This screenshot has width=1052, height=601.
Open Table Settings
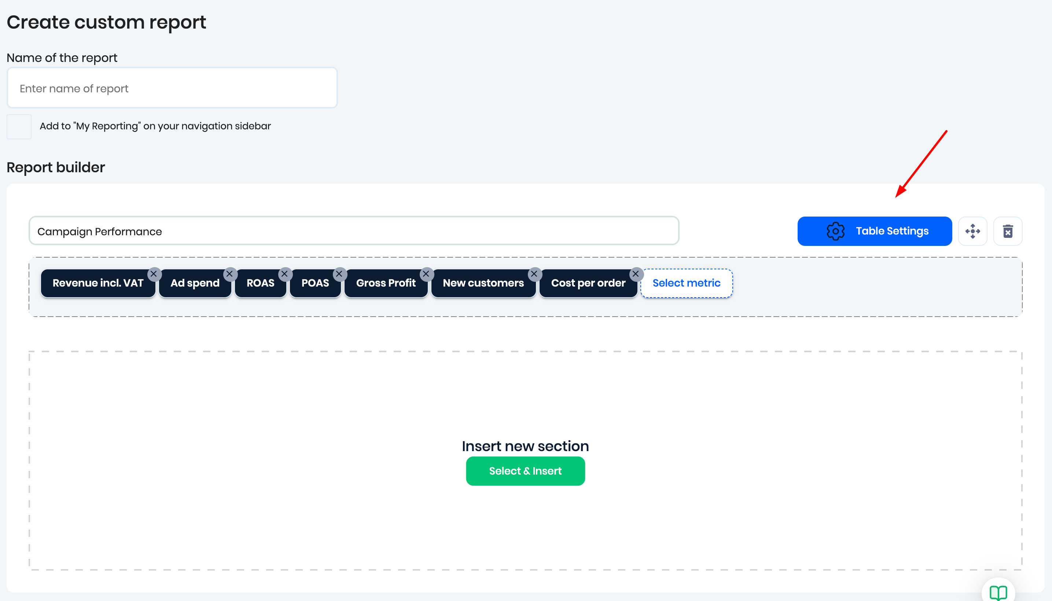coord(891,231)
